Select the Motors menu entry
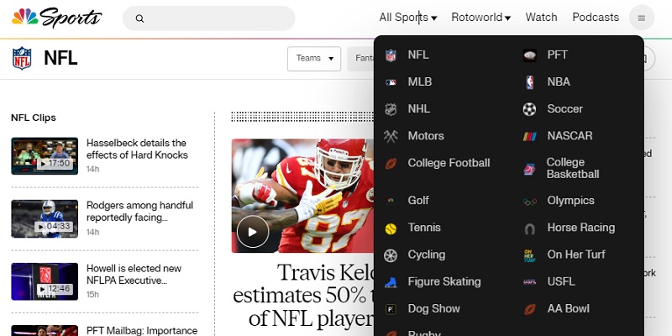This screenshot has height=336, width=672. click(x=426, y=136)
